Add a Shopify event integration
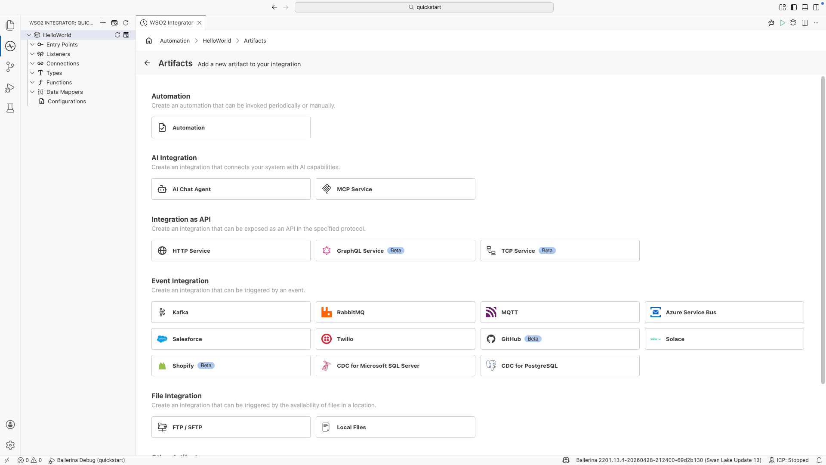This screenshot has height=465, width=826. pyautogui.click(x=231, y=366)
